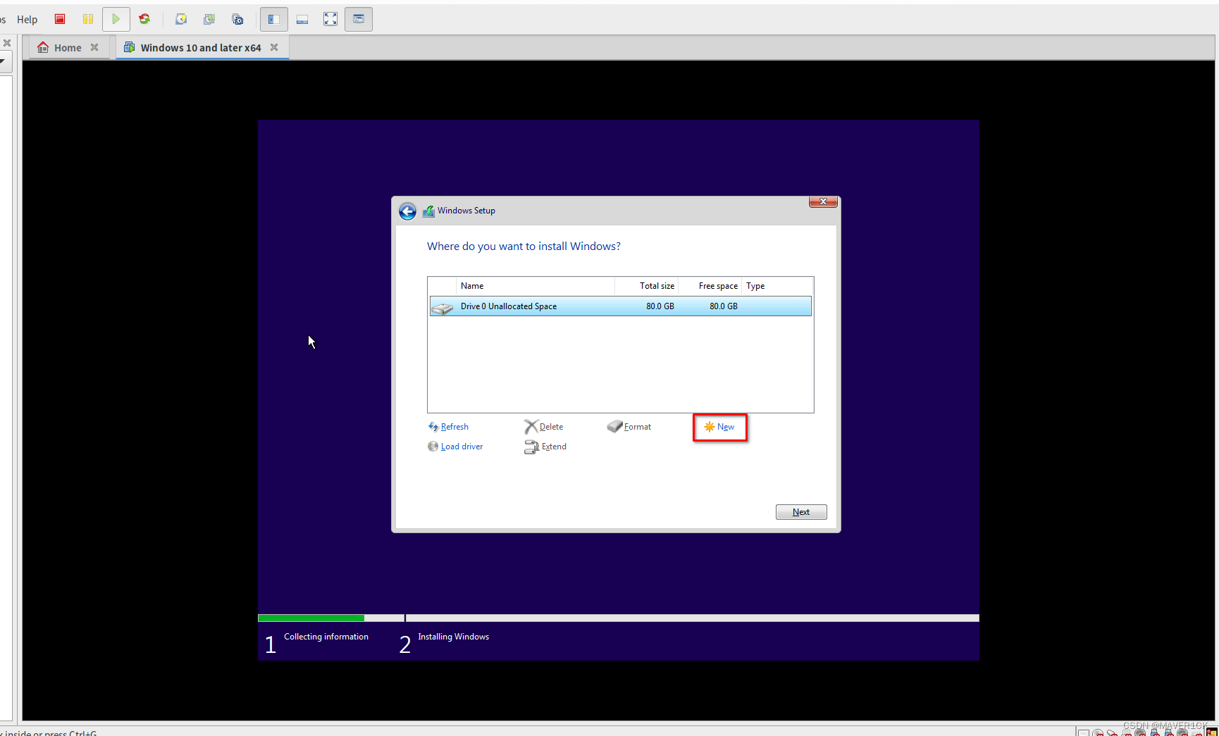Open the Help menu
The image size is (1219, 736).
click(x=27, y=19)
